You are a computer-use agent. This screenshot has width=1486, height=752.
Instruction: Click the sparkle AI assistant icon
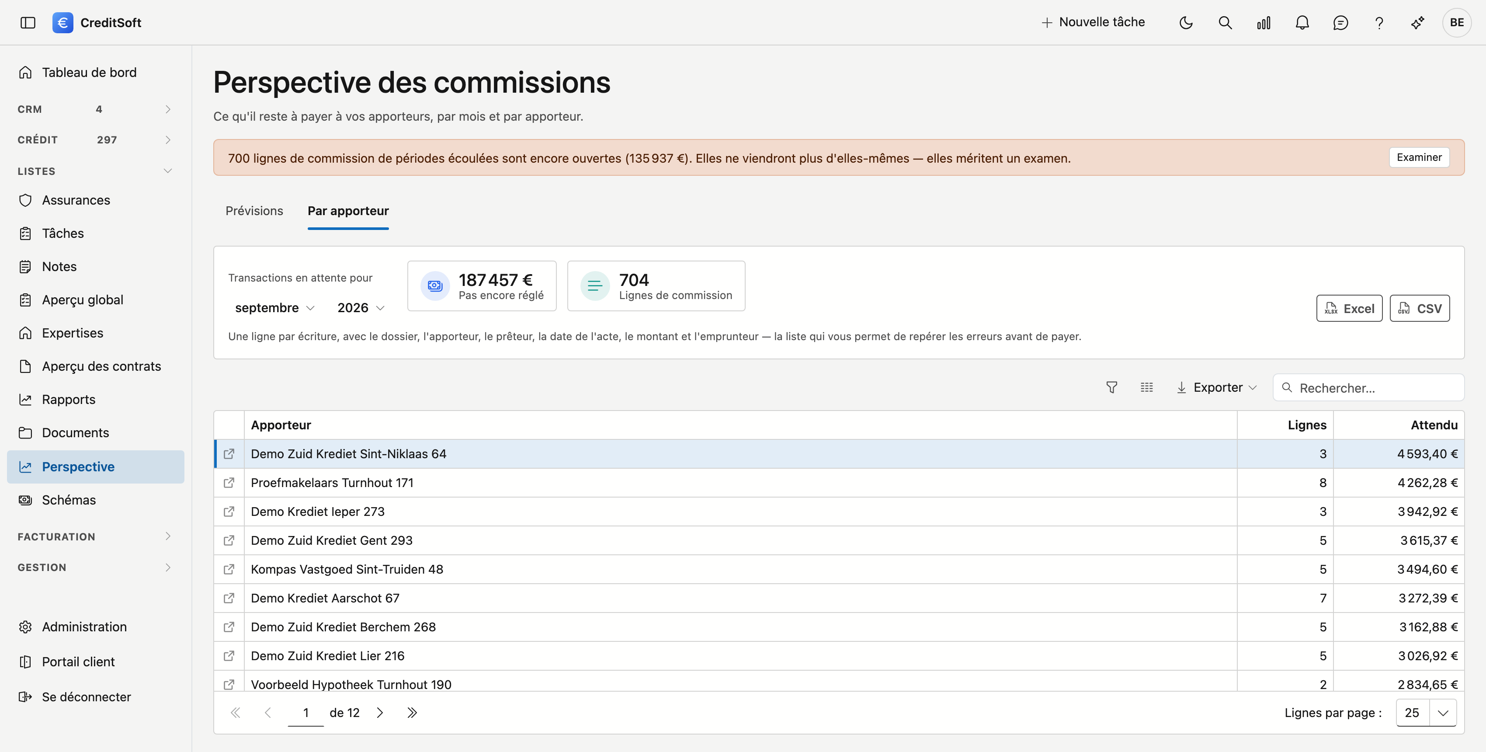click(1417, 22)
